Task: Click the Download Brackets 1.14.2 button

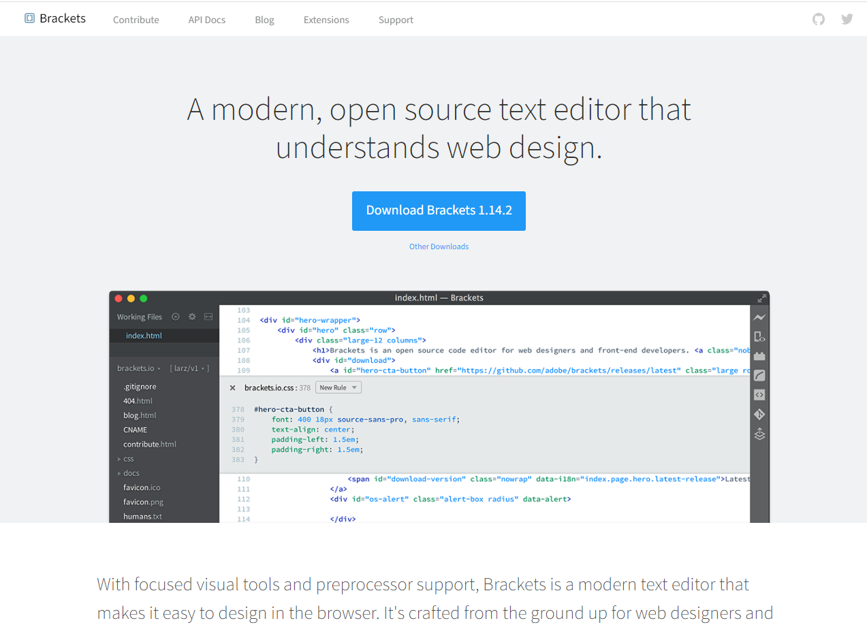Action: click(439, 210)
